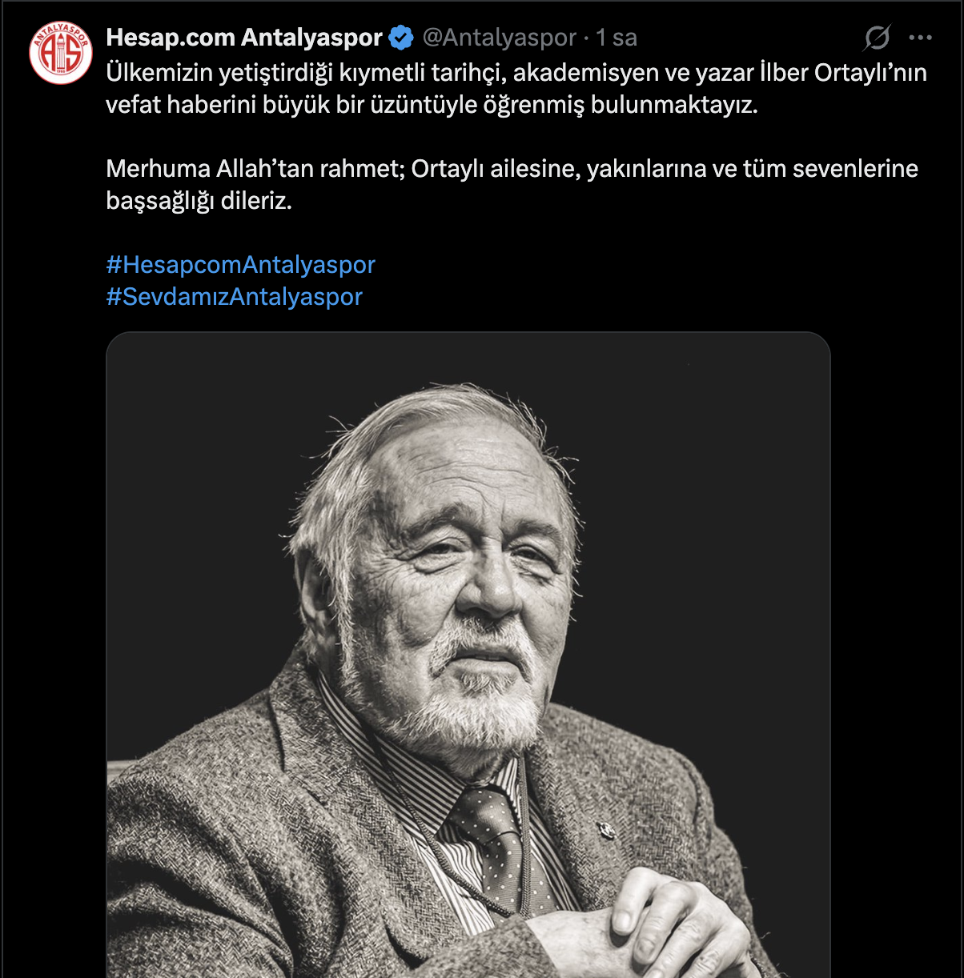The height and width of the screenshot is (978, 964).
Task: Click the blue verified badge
Action: click(401, 38)
